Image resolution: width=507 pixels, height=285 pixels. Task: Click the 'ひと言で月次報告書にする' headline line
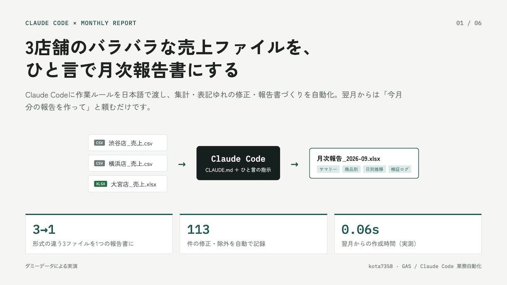[x=132, y=70]
